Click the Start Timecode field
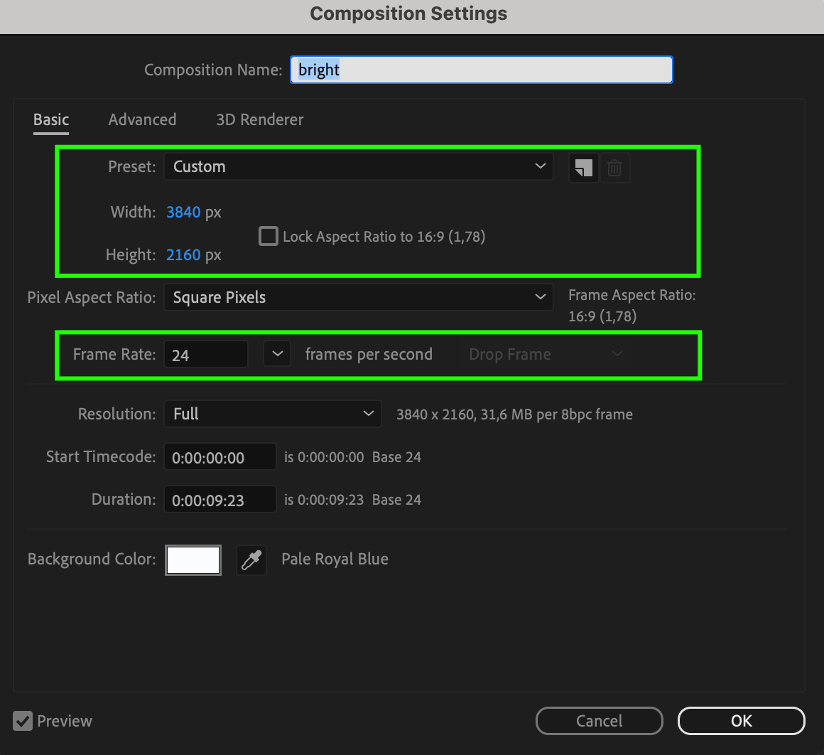 [x=219, y=457]
